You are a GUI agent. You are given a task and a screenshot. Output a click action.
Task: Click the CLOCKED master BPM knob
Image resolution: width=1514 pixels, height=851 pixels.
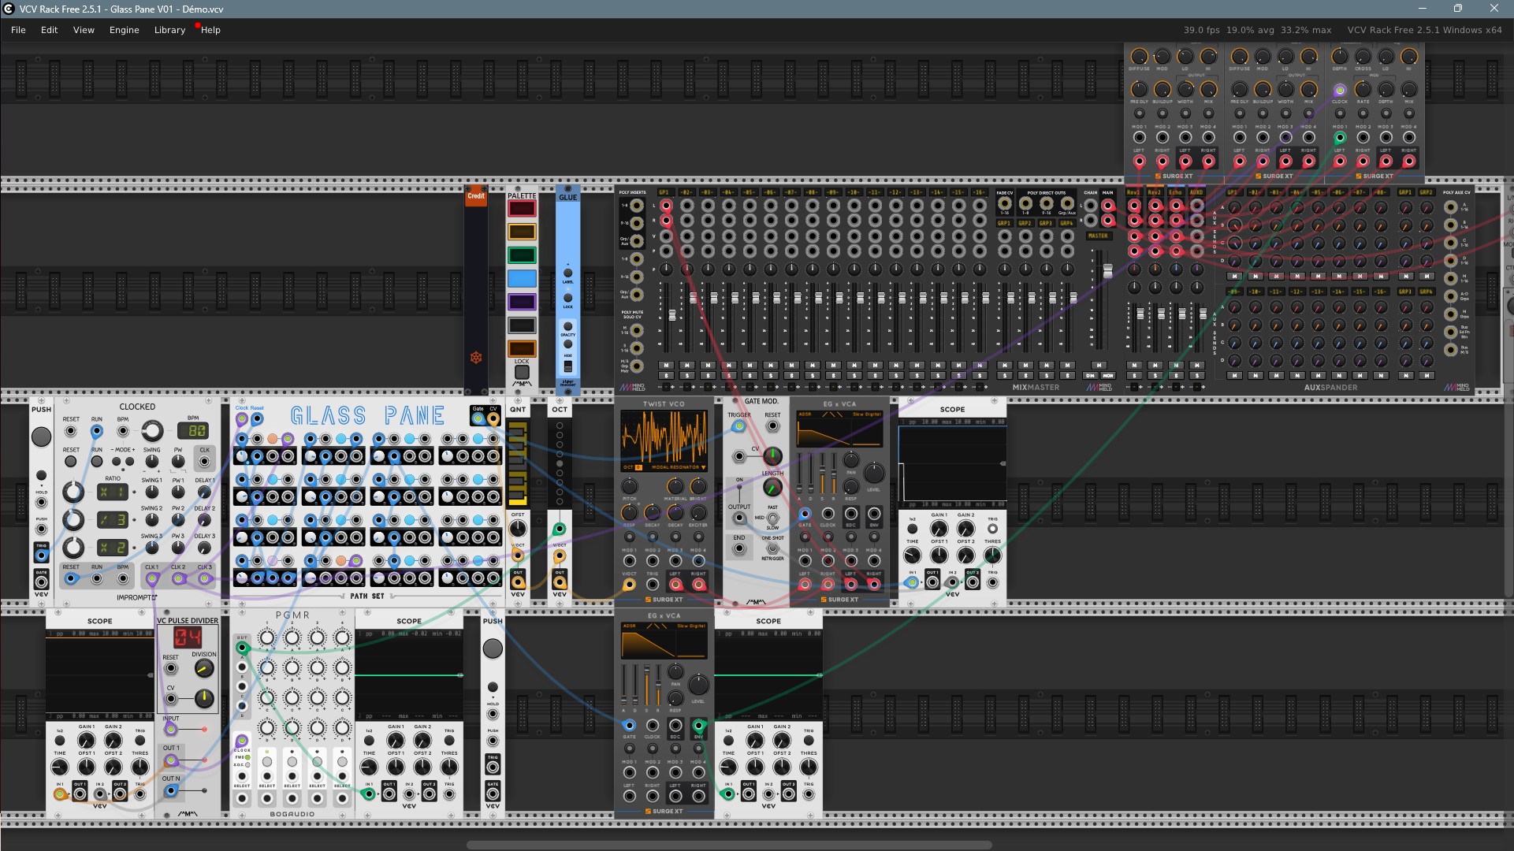[x=152, y=430]
